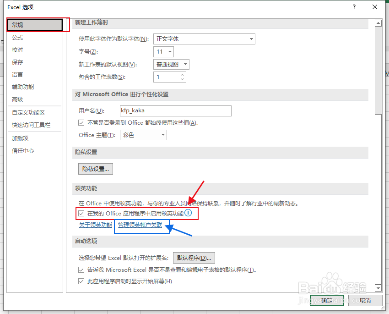Uncheck 在我的 Office 应用程序中启用领英功能
The width and height of the screenshot is (389, 314).
(x=81, y=214)
